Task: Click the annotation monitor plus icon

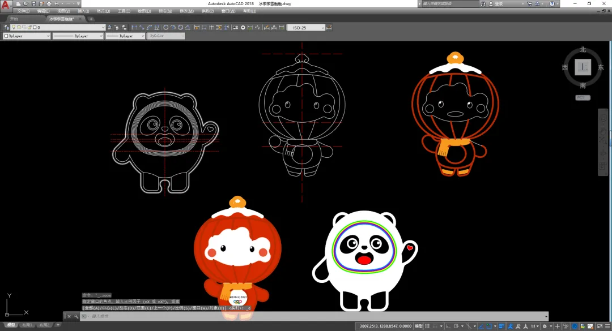Action: (x=558, y=326)
